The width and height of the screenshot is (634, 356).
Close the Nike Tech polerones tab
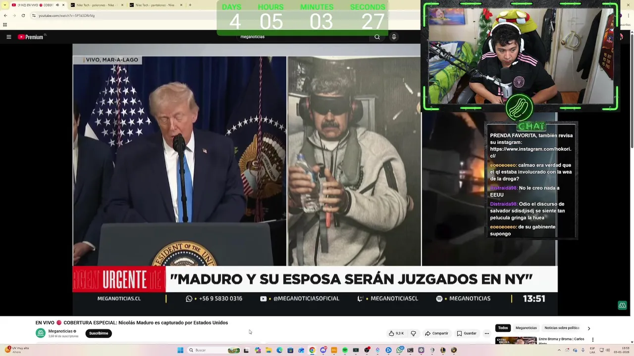[x=122, y=5]
